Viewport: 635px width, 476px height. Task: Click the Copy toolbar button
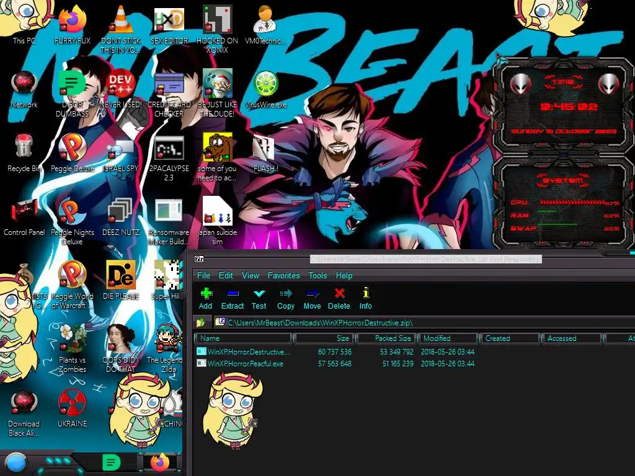click(x=285, y=298)
